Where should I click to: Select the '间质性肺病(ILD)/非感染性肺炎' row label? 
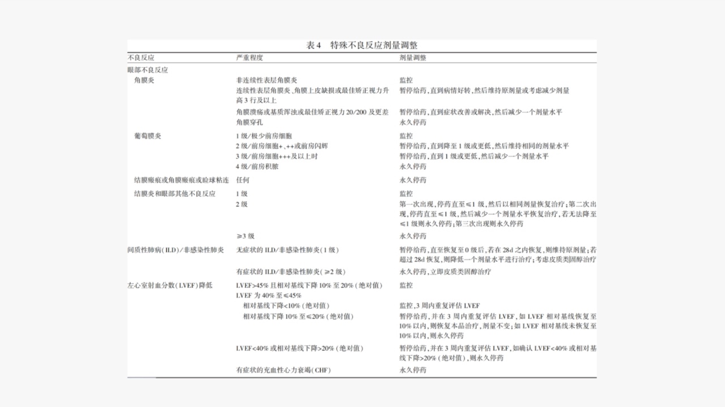click(x=176, y=250)
